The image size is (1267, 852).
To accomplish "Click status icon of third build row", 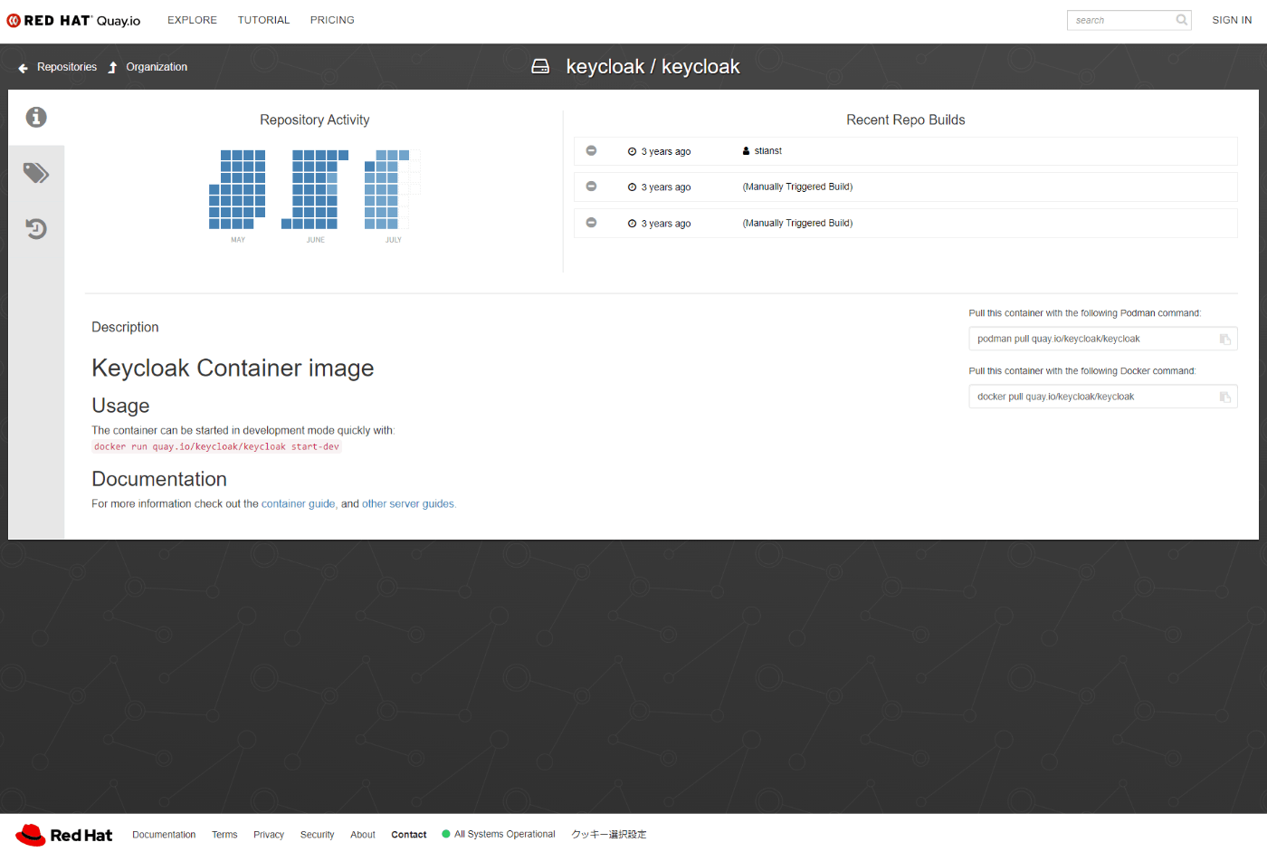I will (591, 223).
